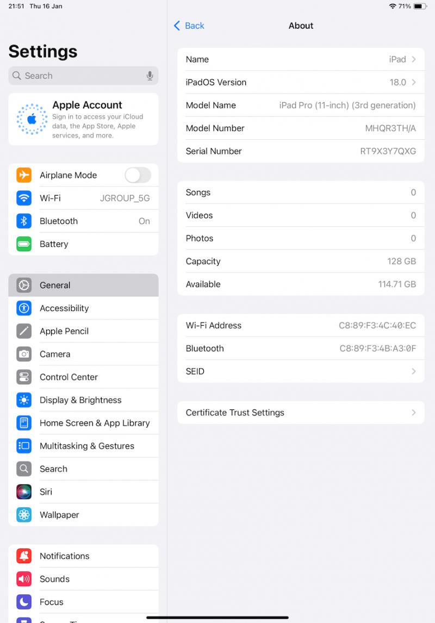Go Back from the About page

[189, 26]
